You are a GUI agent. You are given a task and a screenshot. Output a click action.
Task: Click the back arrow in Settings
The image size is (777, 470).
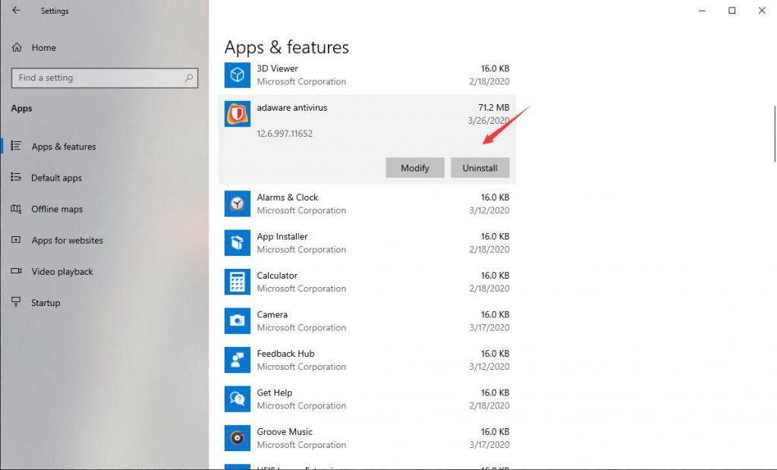[17, 11]
